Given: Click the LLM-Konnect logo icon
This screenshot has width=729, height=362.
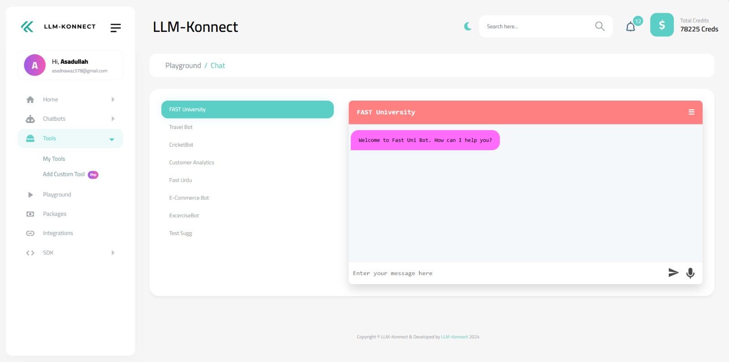Looking at the screenshot, I should [x=27, y=27].
